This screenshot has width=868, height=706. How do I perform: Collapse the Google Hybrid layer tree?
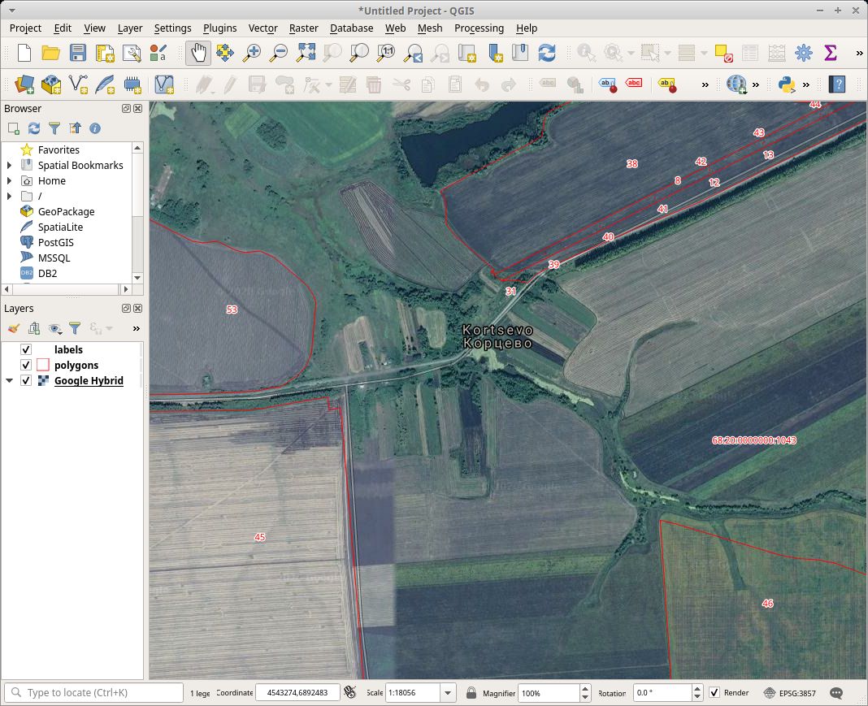(x=10, y=381)
